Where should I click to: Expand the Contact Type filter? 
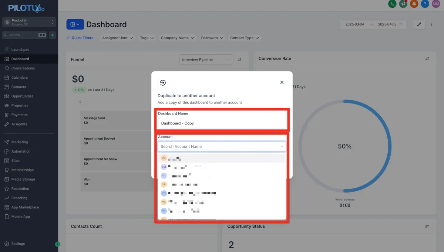(x=245, y=38)
